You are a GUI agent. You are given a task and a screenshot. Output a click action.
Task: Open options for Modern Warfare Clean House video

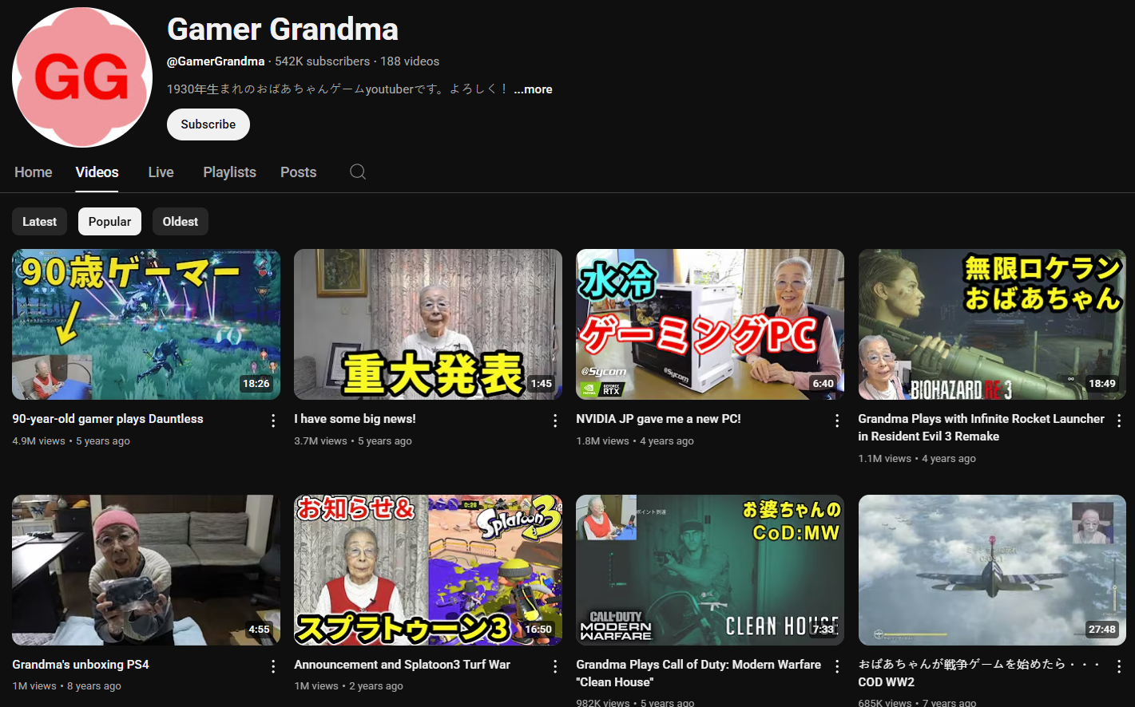pyautogui.click(x=837, y=666)
